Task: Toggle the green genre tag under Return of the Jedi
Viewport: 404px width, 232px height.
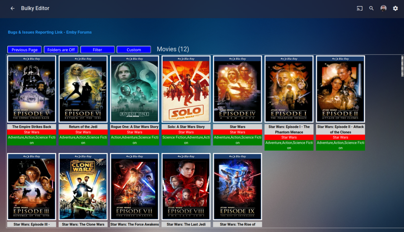Action: point(83,139)
